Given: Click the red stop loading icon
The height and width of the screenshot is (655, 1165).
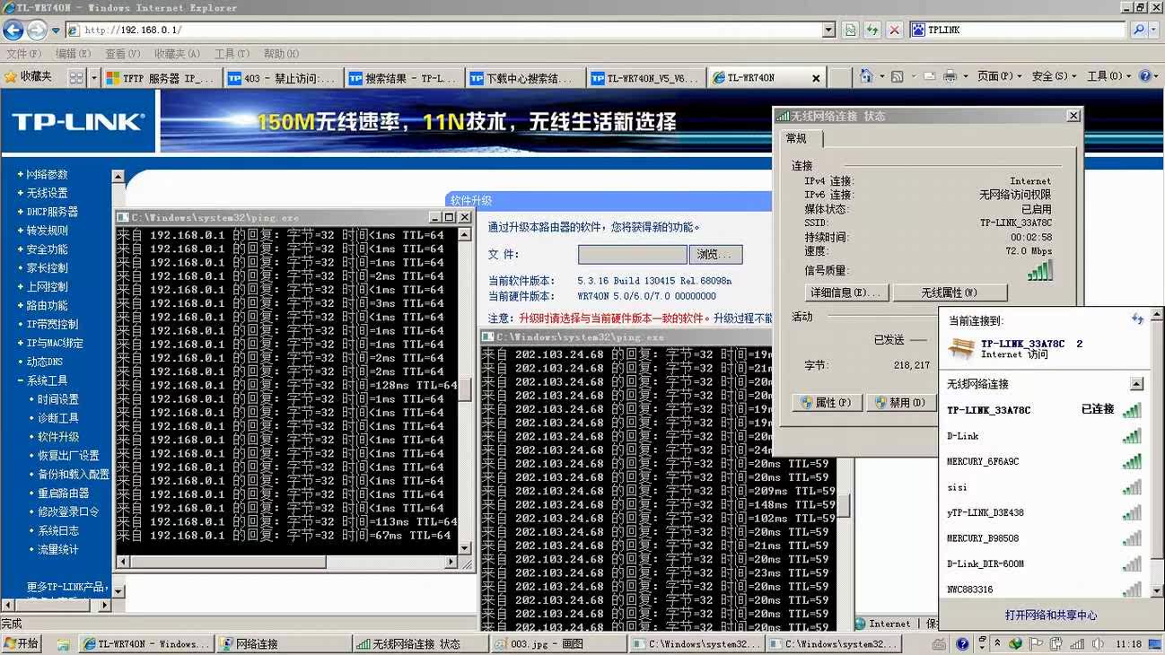Looking at the screenshot, I should click(x=894, y=31).
